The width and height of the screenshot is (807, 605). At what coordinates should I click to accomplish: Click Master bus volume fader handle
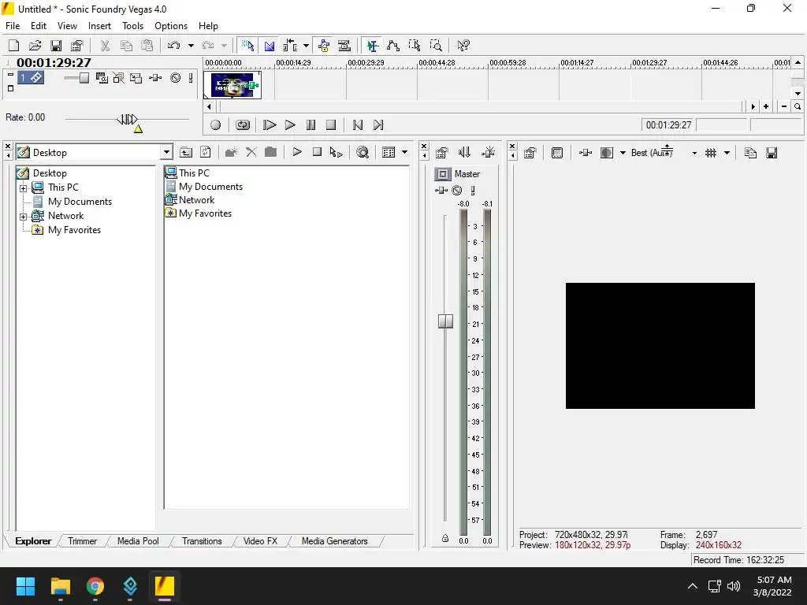(x=445, y=321)
